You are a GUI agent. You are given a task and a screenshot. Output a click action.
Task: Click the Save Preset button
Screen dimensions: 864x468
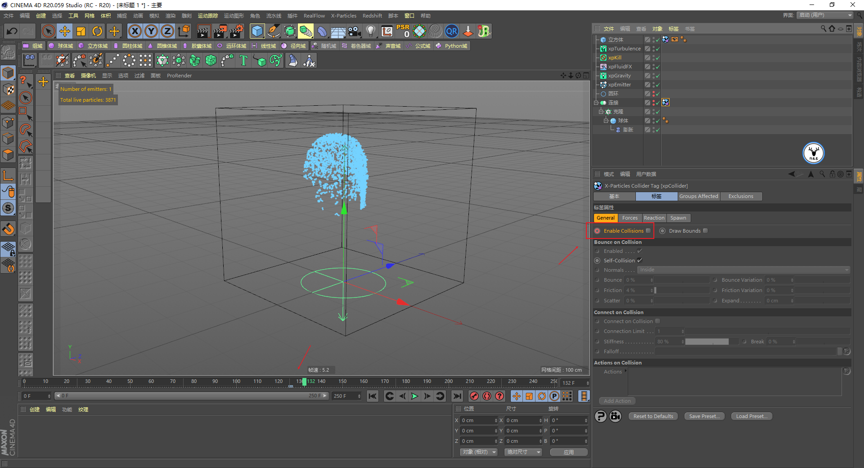(704, 416)
